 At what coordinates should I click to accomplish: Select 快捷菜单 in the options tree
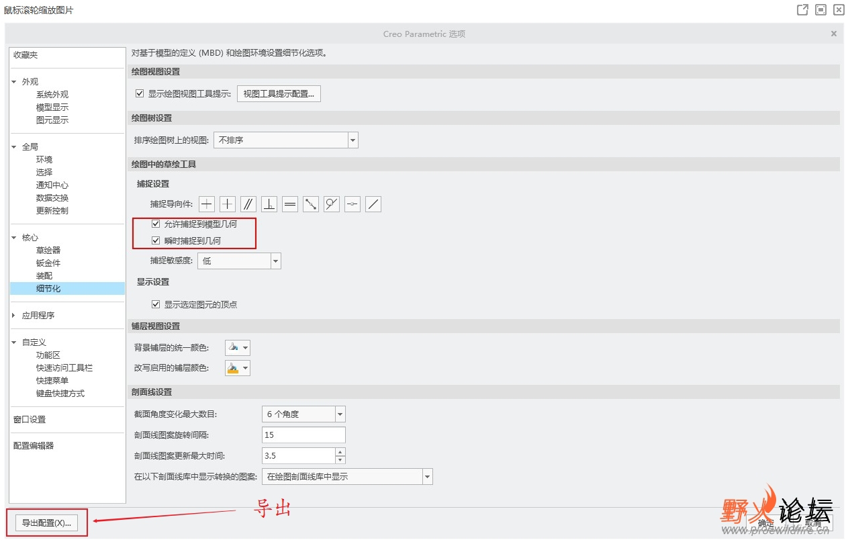(x=52, y=381)
